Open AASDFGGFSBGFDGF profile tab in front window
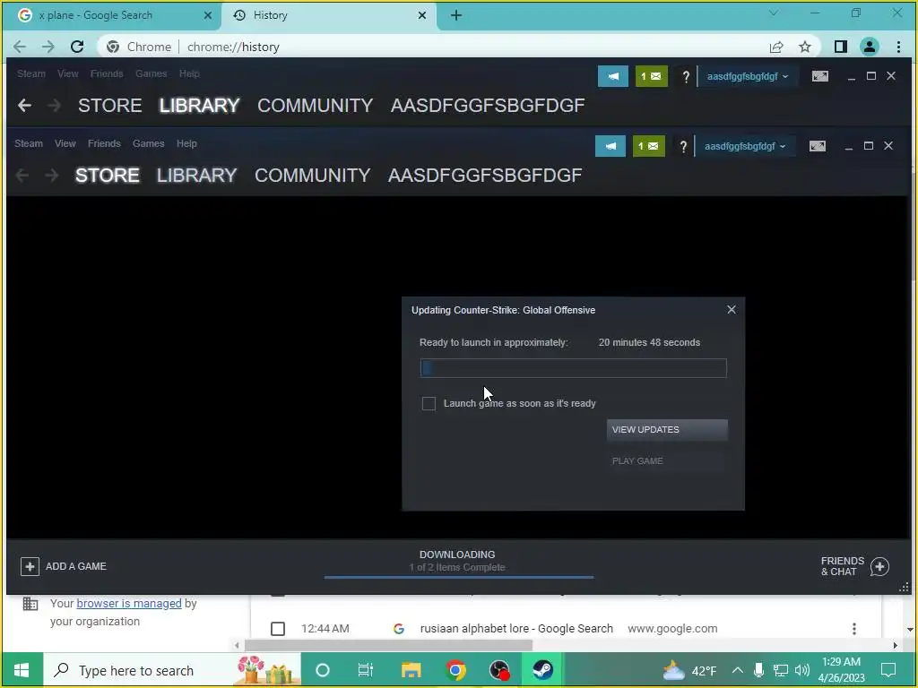 pyautogui.click(x=485, y=175)
